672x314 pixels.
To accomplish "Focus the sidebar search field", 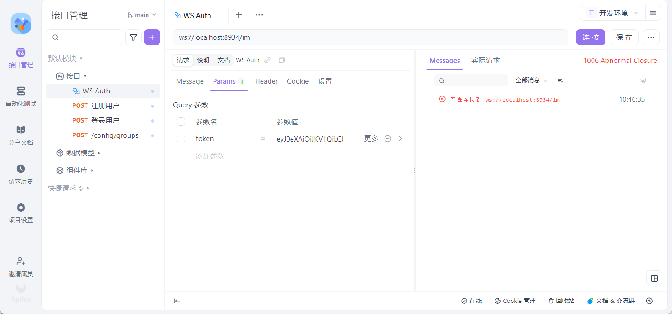I will click(x=85, y=37).
